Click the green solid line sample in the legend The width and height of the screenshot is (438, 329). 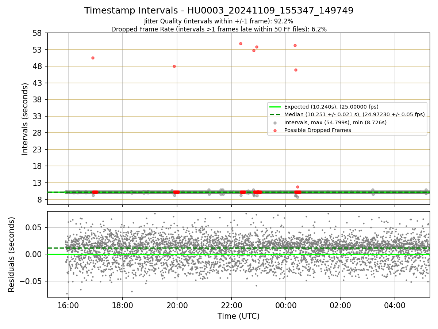pyautogui.click(x=276, y=107)
